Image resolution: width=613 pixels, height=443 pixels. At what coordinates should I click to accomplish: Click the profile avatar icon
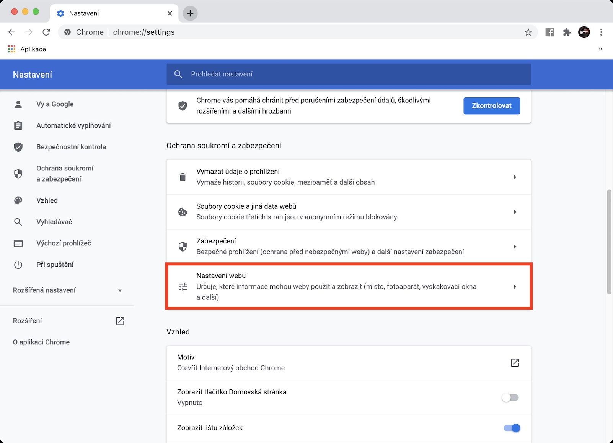[x=584, y=32]
